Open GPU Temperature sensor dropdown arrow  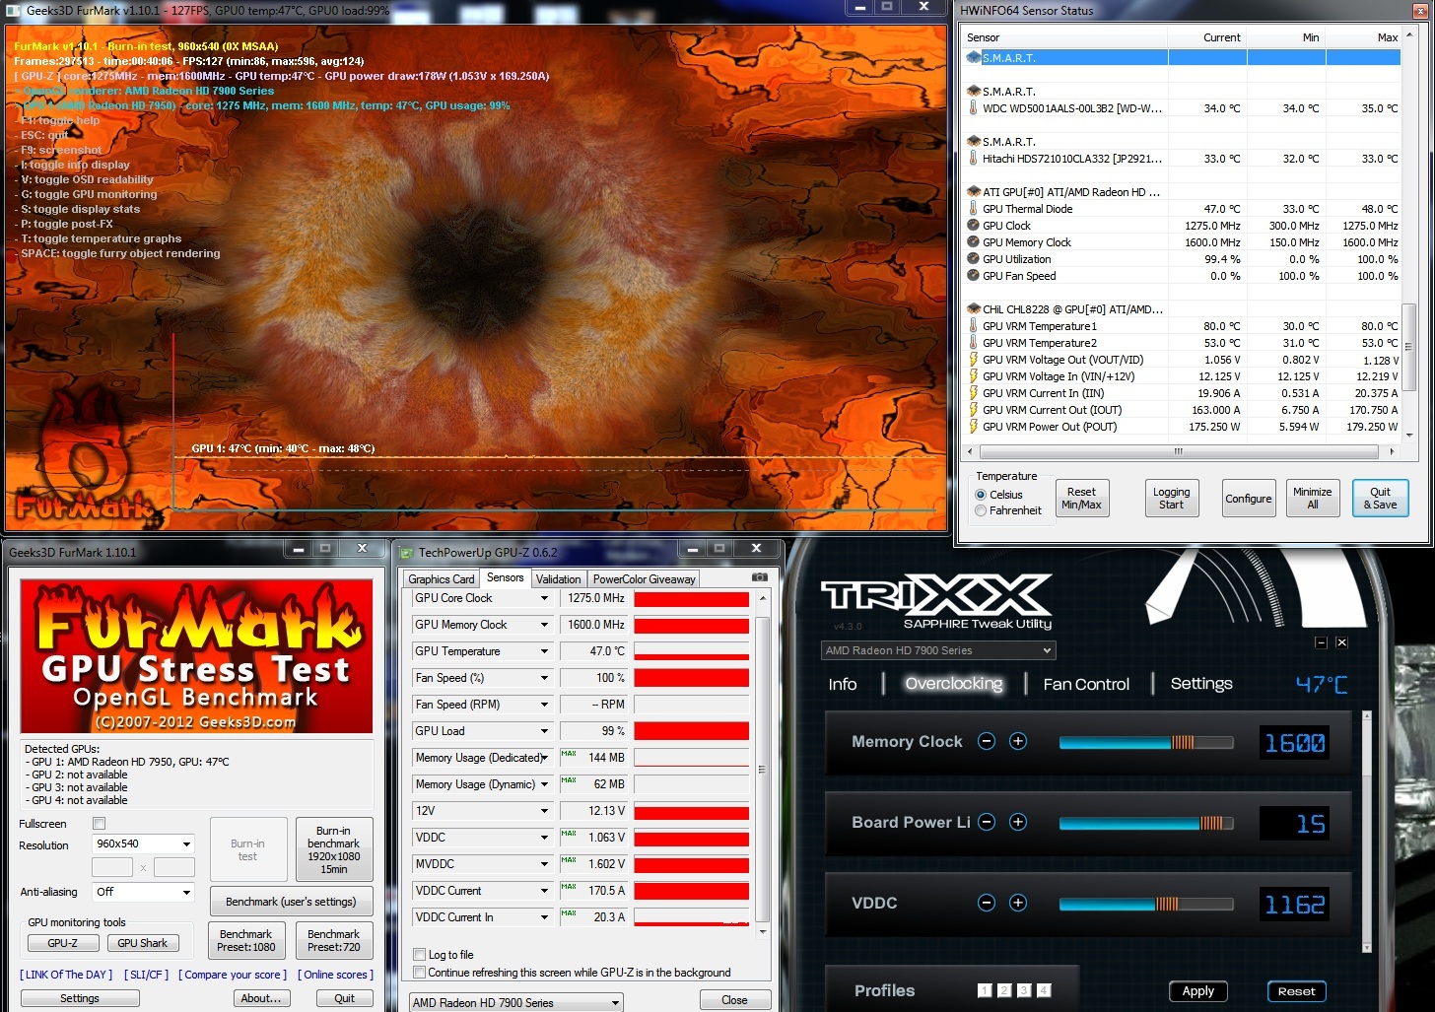pos(544,651)
